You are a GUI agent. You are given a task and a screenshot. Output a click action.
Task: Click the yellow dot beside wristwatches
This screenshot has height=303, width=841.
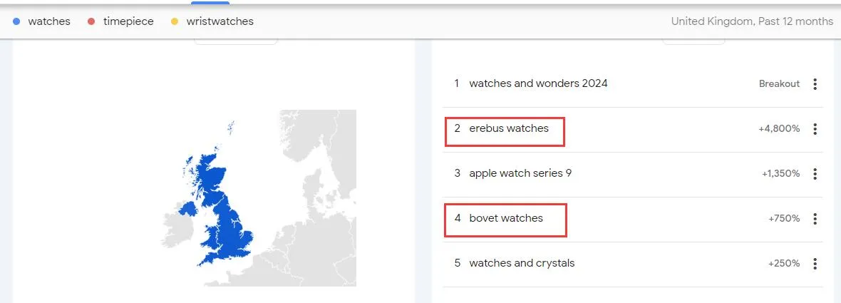(x=175, y=22)
